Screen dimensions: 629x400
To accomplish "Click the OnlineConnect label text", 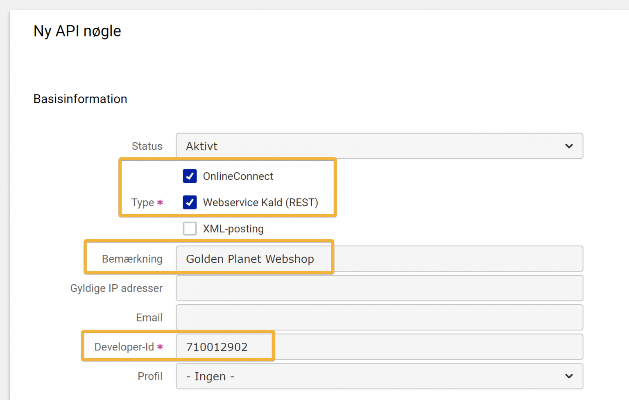I will tap(238, 176).
